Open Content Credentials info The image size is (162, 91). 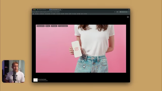(x=63, y=26)
